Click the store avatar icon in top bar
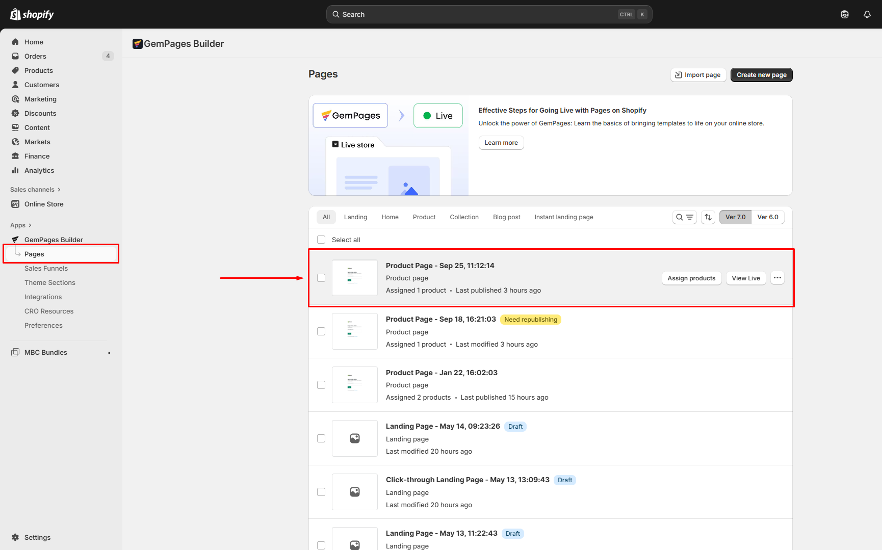The height and width of the screenshot is (550, 882). pyautogui.click(x=844, y=14)
